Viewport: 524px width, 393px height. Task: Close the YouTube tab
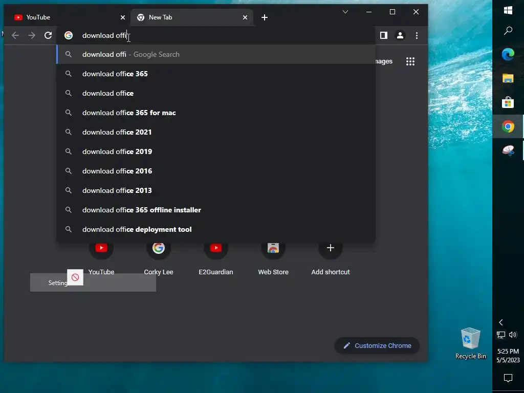click(x=123, y=17)
